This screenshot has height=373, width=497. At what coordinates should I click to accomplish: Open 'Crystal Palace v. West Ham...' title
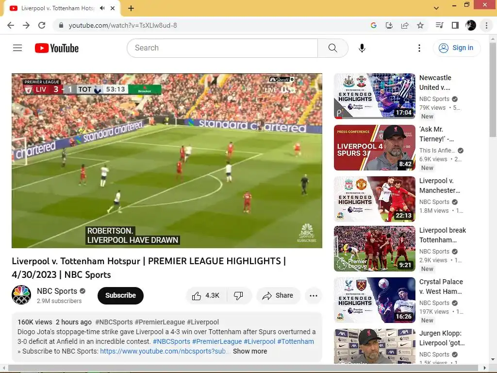[441, 287]
